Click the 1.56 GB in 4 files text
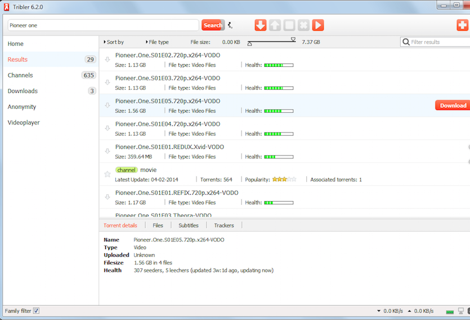This screenshot has height=320, width=470. click(x=153, y=263)
